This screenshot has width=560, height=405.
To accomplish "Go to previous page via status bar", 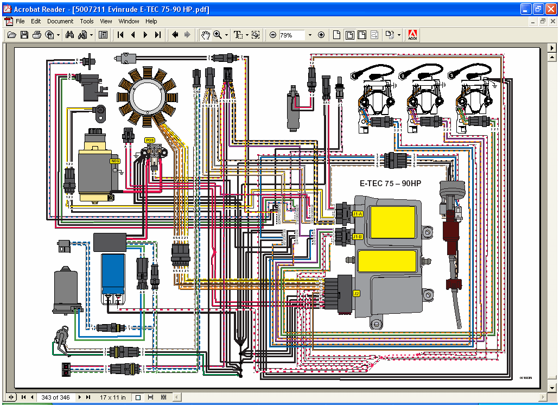I will tap(32, 397).
